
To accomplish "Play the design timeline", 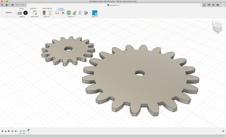I will (9, 131).
